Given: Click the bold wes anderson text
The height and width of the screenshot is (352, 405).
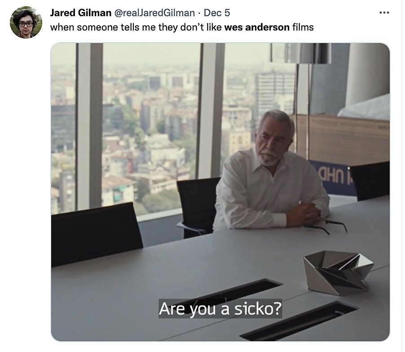Looking at the screenshot, I should [x=257, y=27].
